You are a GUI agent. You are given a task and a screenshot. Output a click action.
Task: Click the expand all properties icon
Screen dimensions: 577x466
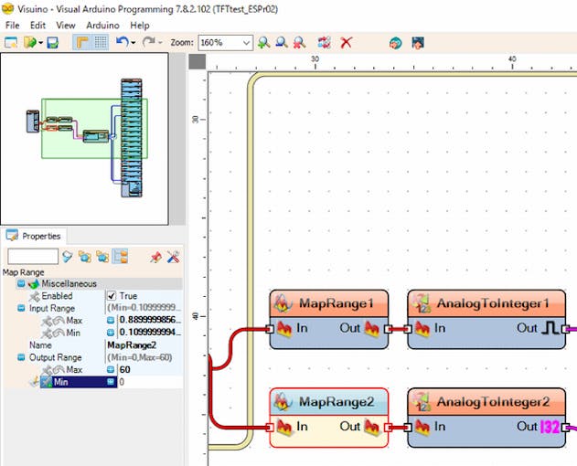pos(85,257)
